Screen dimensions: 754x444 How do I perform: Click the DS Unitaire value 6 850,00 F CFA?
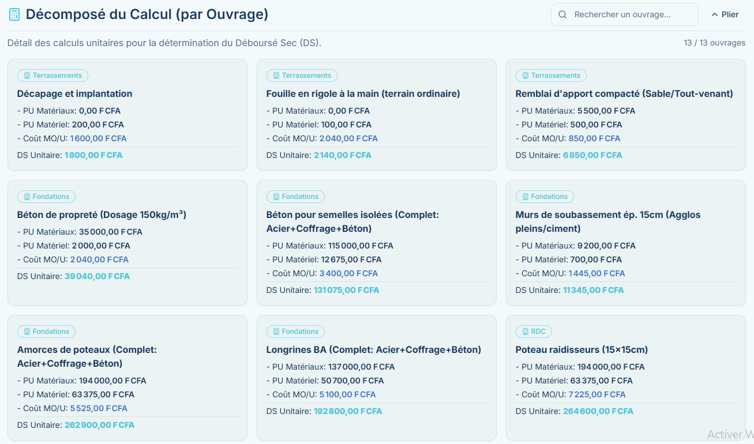pyautogui.click(x=592, y=155)
